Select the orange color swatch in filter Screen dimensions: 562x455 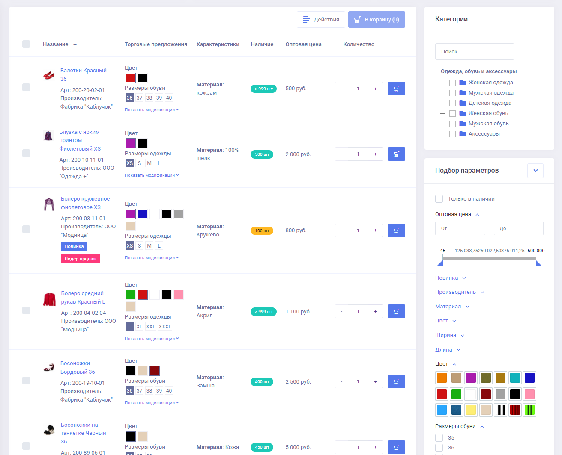(442, 378)
